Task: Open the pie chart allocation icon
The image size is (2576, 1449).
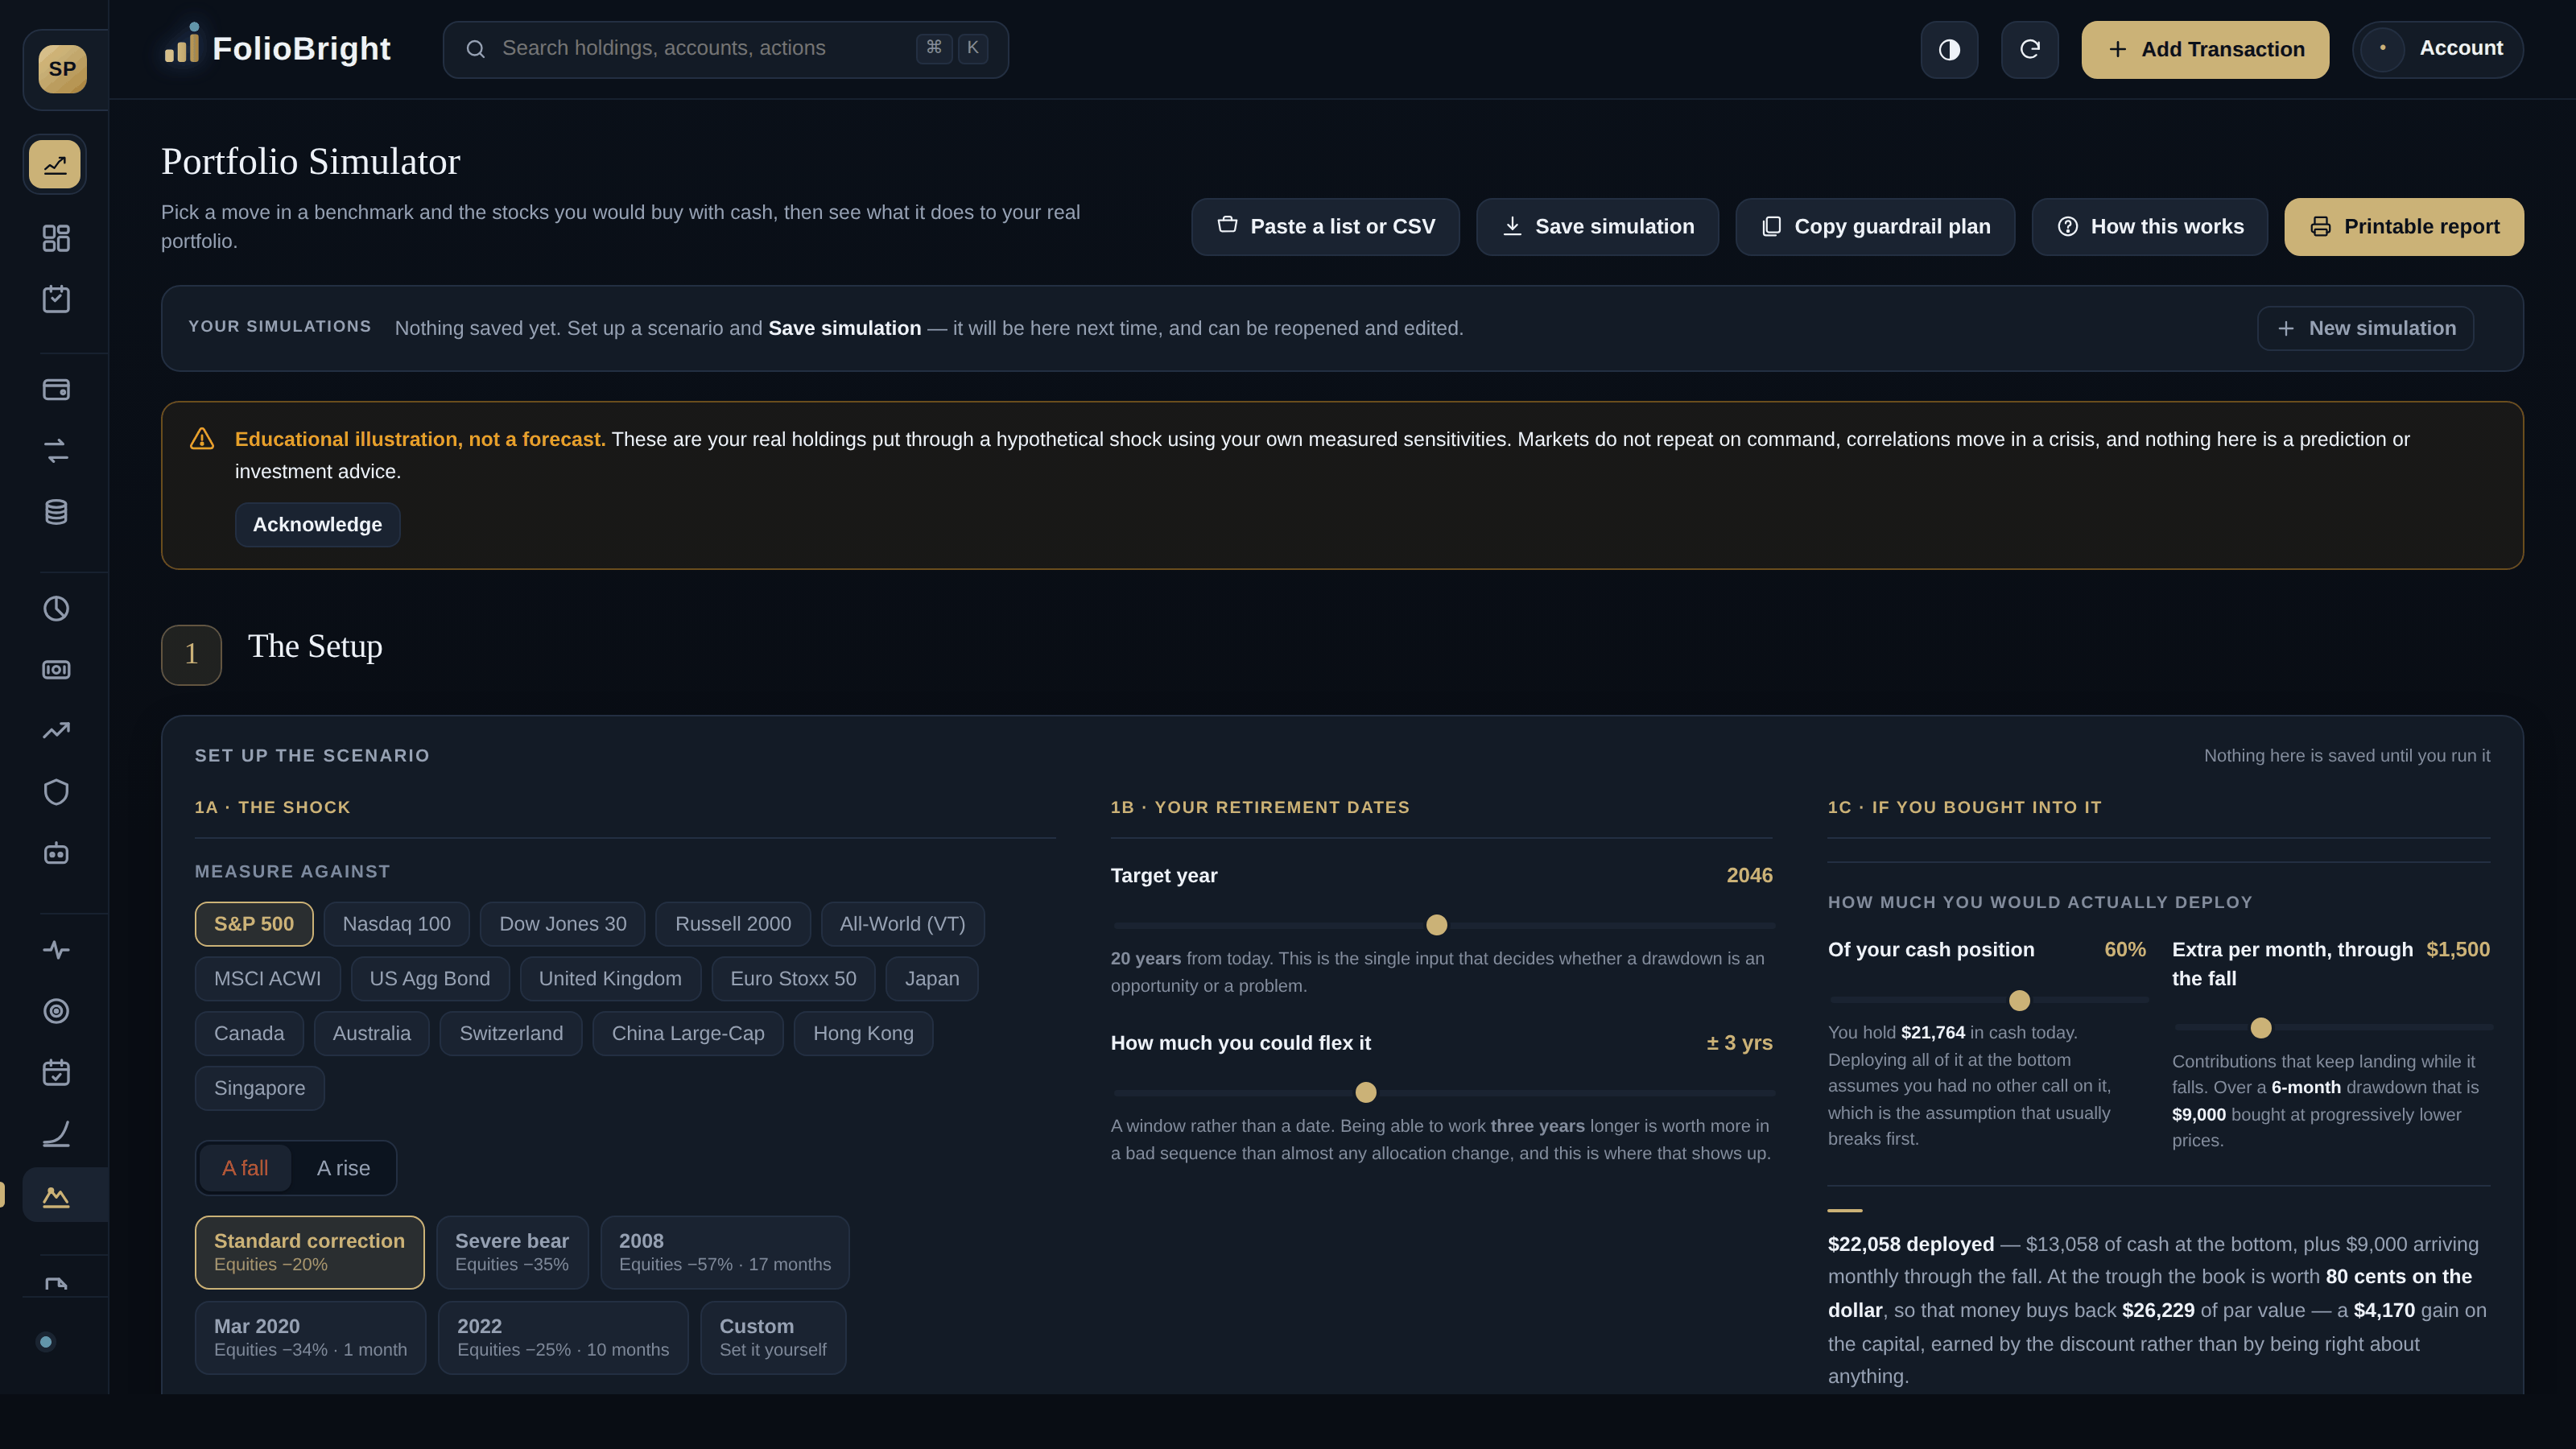Action: (56, 609)
